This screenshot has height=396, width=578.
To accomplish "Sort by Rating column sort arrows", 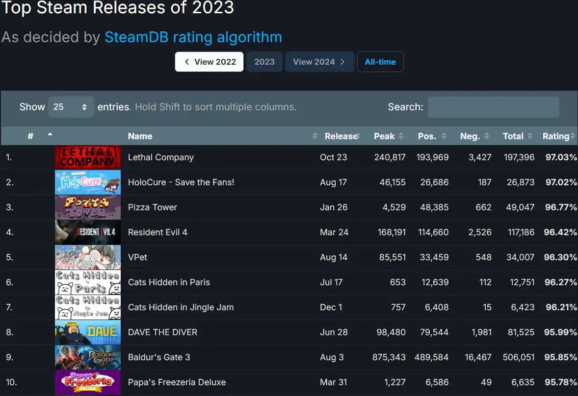I will click(x=572, y=136).
